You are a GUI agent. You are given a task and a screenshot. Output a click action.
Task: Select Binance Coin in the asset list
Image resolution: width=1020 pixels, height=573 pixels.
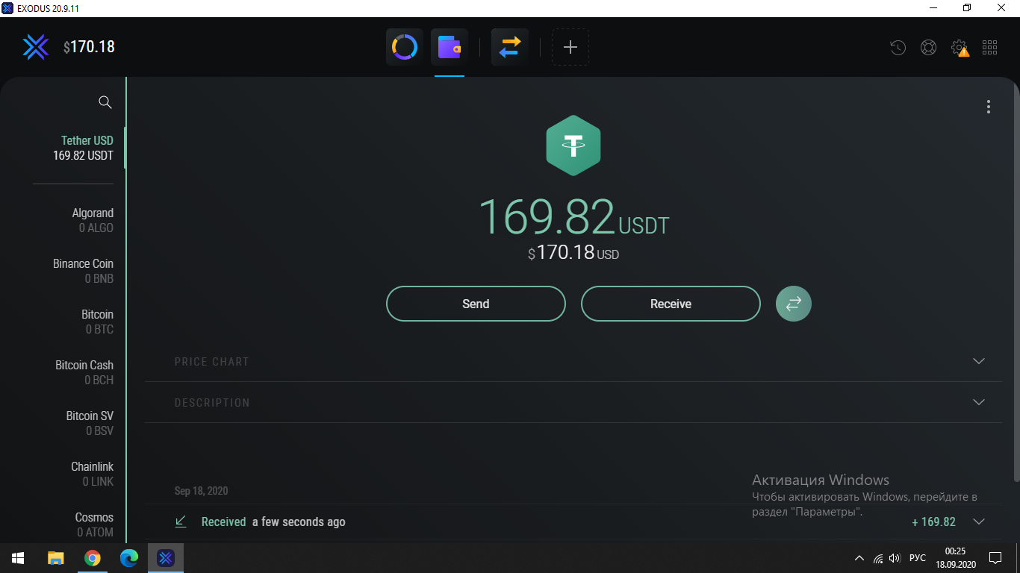tap(83, 271)
